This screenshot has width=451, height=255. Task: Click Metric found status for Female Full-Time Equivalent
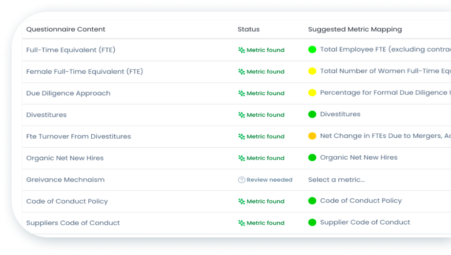tap(266, 72)
